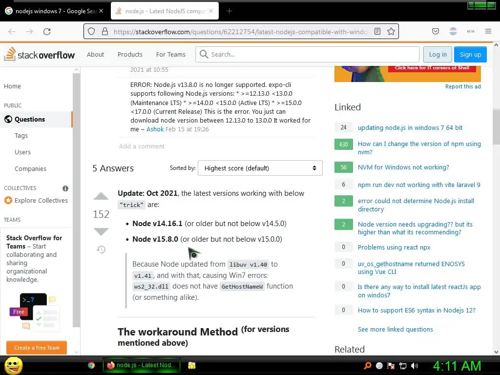
Task: Click the round white tray icon
Action: [x=379, y=365]
